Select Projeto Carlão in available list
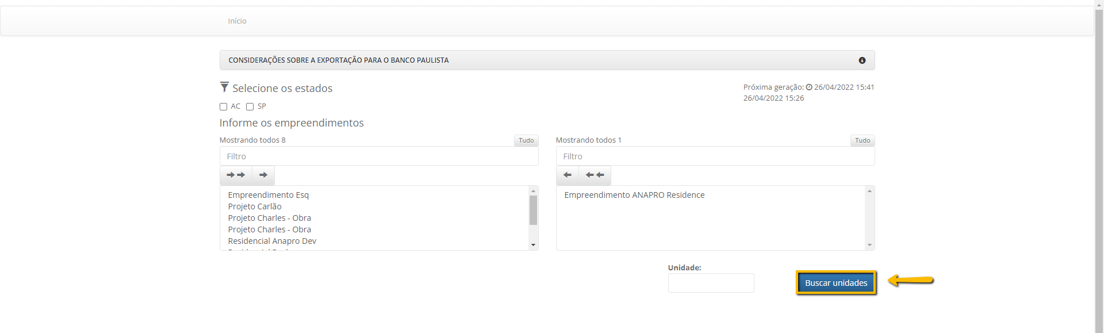This screenshot has height=333, width=1104. point(255,206)
